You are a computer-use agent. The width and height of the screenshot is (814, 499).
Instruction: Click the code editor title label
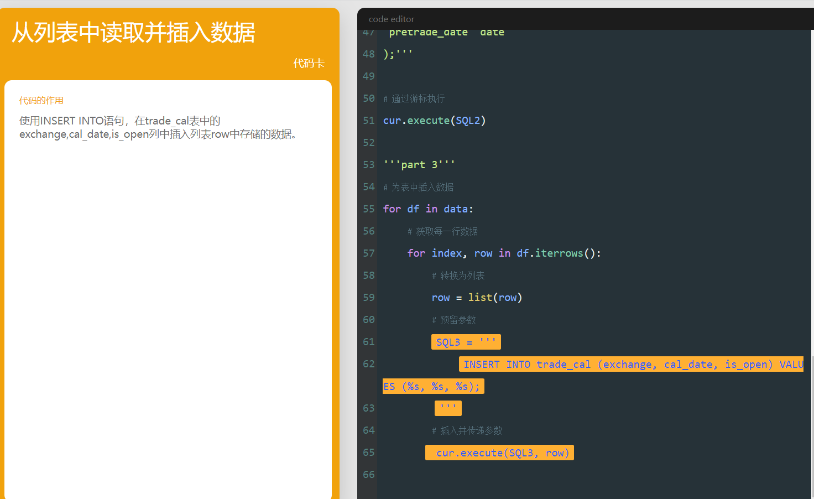[392, 19]
